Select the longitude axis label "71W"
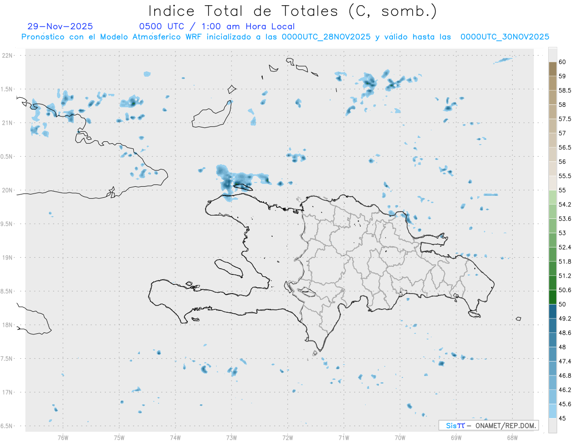Viewport: 575px width, 444px height. 344,438
